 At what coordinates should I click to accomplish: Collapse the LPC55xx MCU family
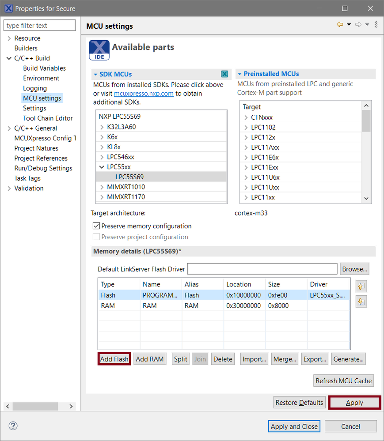point(102,167)
